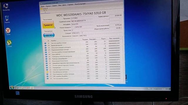Image resolution: width=188 pixels, height=105 pixels.
Task: Click the RU language indicator
Action: point(149,89)
